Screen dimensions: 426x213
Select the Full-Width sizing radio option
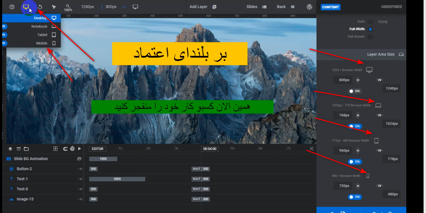coord(370,29)
